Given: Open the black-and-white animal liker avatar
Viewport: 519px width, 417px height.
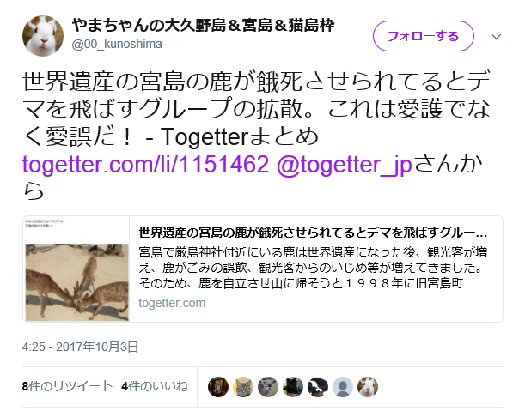Looking at the screenshot, I should [x=318, y=387].
